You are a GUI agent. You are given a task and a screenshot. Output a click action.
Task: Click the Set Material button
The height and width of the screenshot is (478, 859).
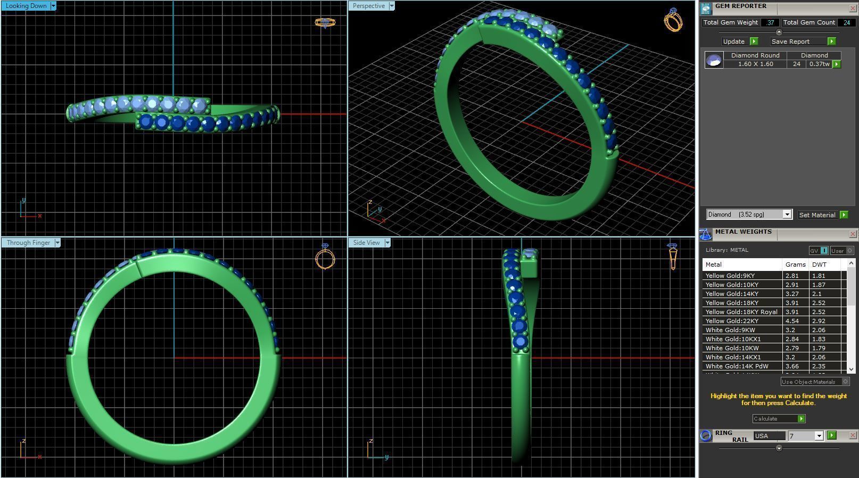(817, 215)
